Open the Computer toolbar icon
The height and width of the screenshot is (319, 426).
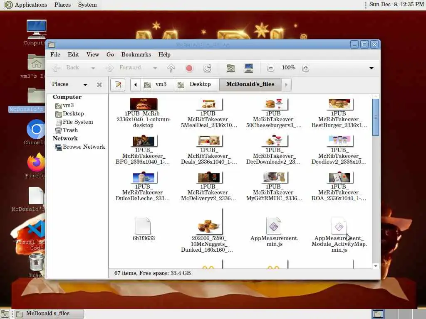(x=249, y=68)
